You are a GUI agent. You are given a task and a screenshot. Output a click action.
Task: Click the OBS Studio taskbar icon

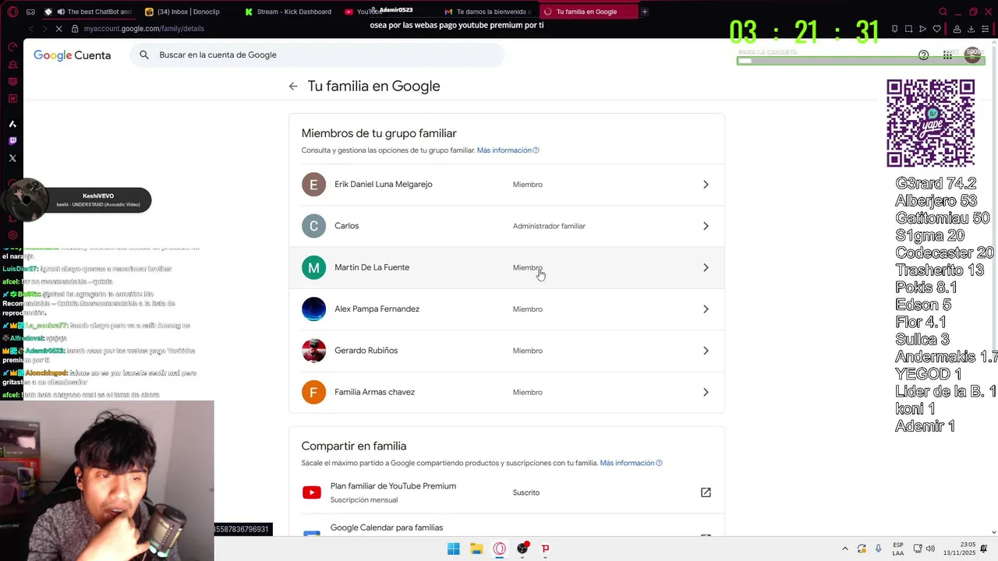(x=522, y=549)
